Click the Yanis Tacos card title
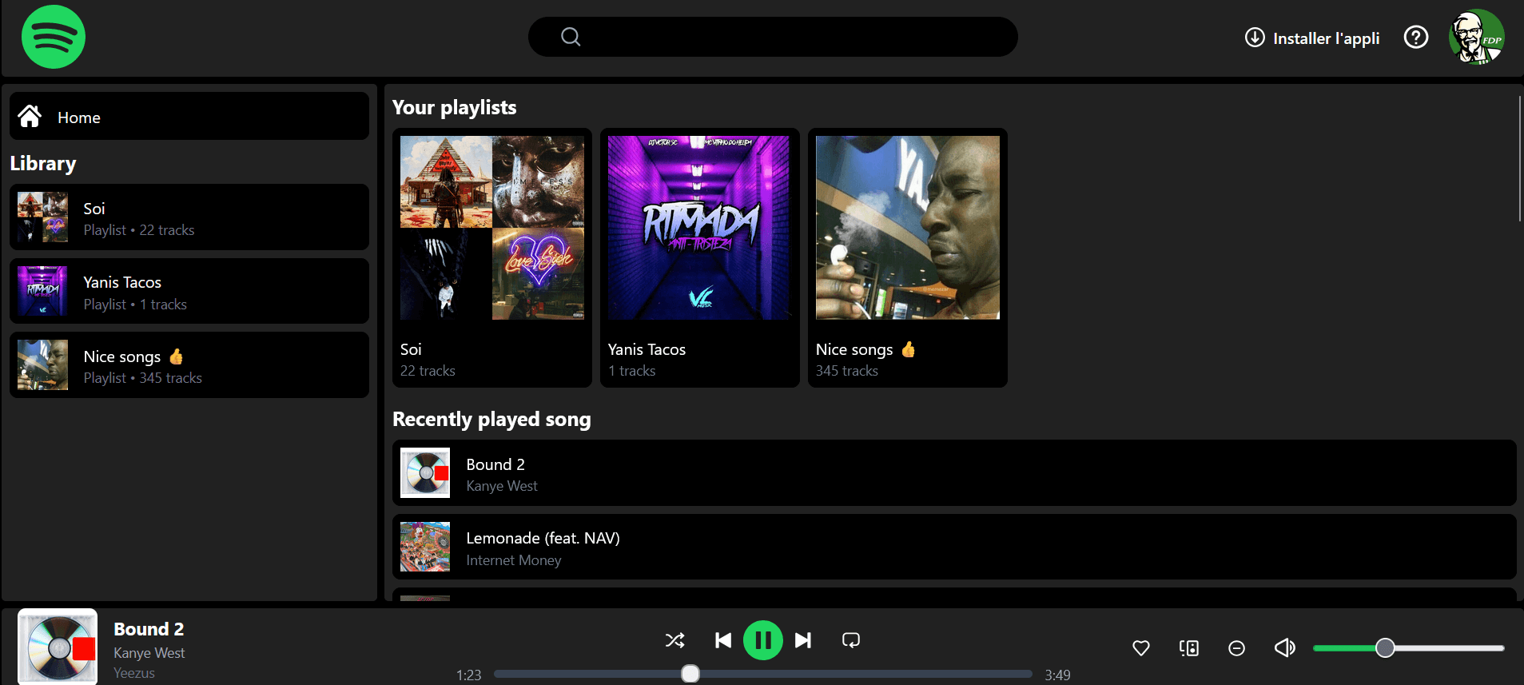This screenshot has height=685, width=1524. tap(647, 349)
